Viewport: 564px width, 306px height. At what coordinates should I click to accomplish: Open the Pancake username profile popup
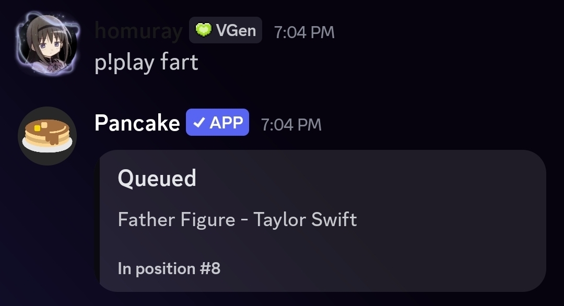(137, 123)
